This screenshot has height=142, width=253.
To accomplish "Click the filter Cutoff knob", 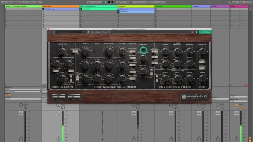I will click(x=165, y=51).
